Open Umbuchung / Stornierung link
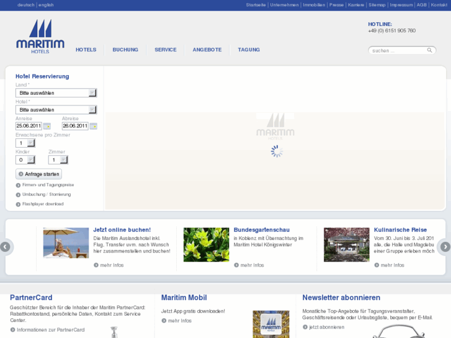The height and width of the screenshot is (338, 451). 47,195
